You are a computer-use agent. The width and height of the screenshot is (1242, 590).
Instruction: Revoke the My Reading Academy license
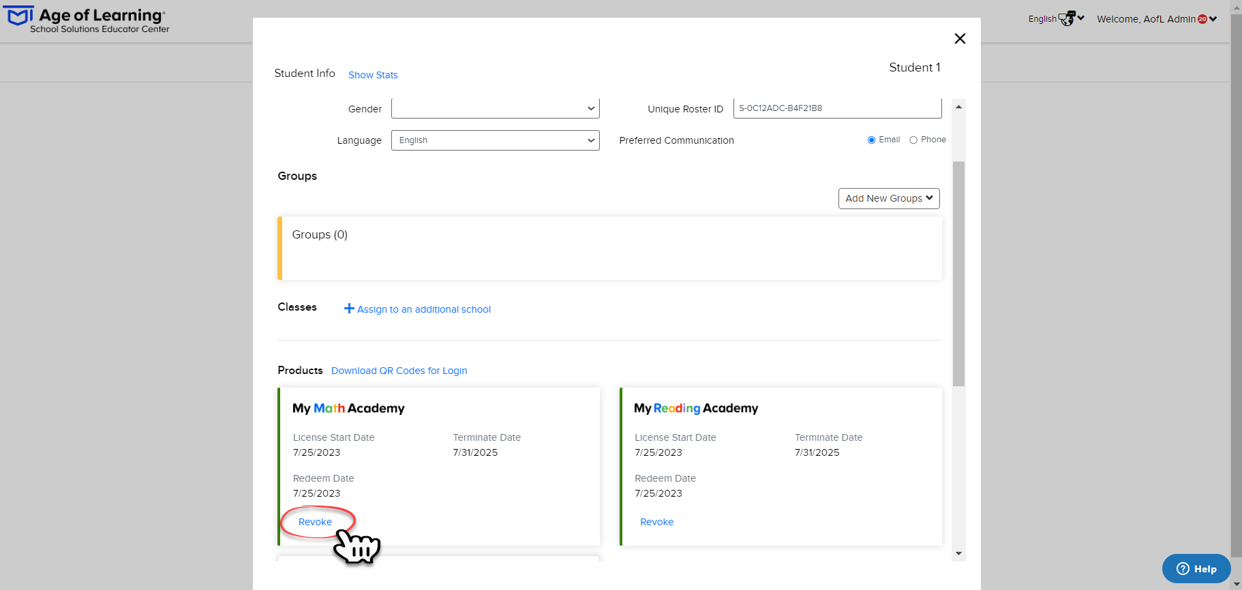[x=656, y=522]
